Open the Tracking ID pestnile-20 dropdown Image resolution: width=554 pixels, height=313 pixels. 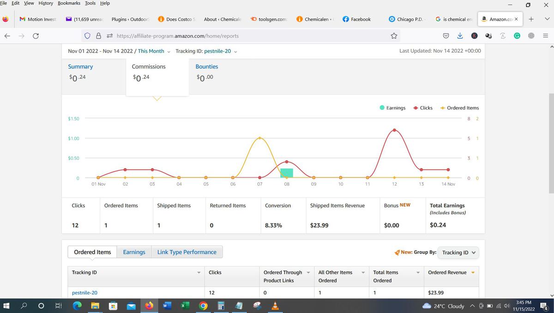221,51
